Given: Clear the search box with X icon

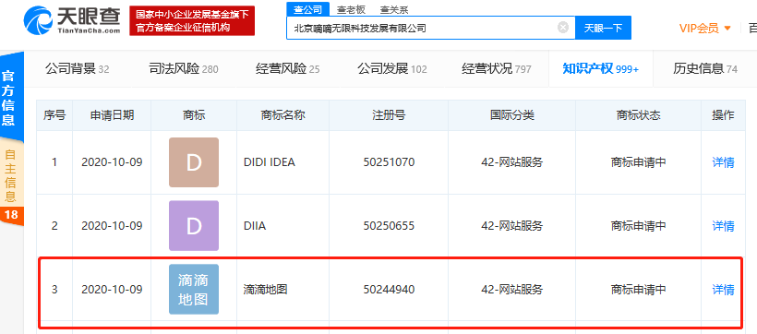Looking at the screenshot, I should (562, 28).
